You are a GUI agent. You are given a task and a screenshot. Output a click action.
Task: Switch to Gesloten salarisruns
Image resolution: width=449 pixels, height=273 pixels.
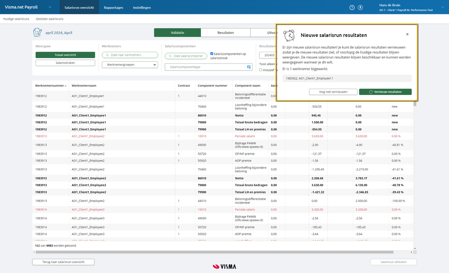coord(49,19)
